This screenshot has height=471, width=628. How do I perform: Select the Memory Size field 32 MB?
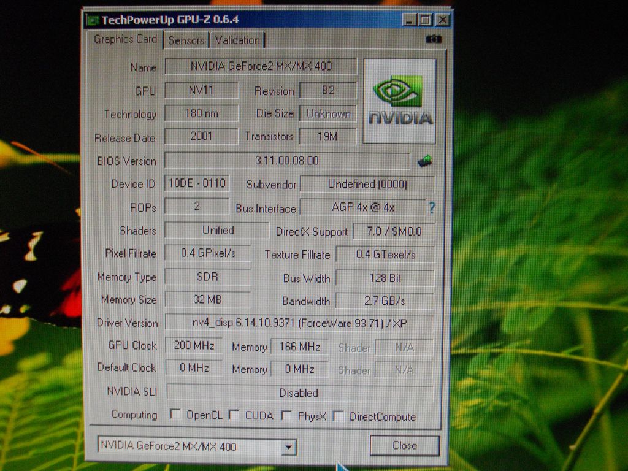tap(208, 299)
